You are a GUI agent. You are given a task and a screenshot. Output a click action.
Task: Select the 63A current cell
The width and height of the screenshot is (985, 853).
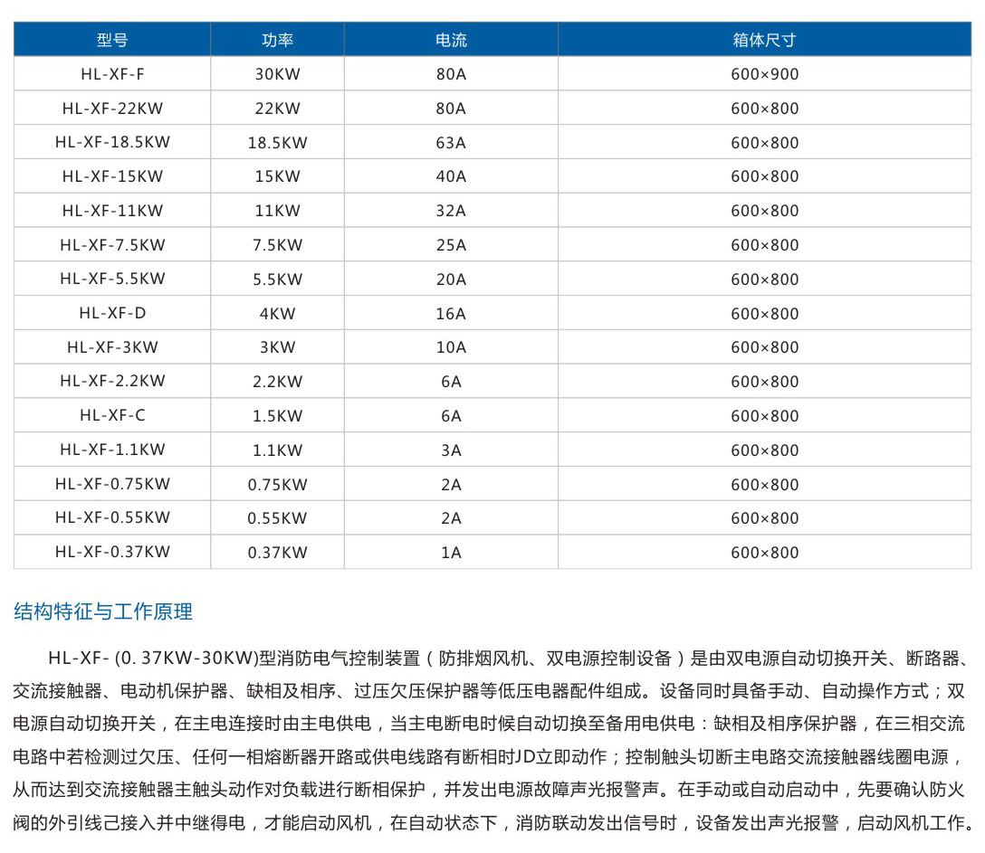[451, 142]
